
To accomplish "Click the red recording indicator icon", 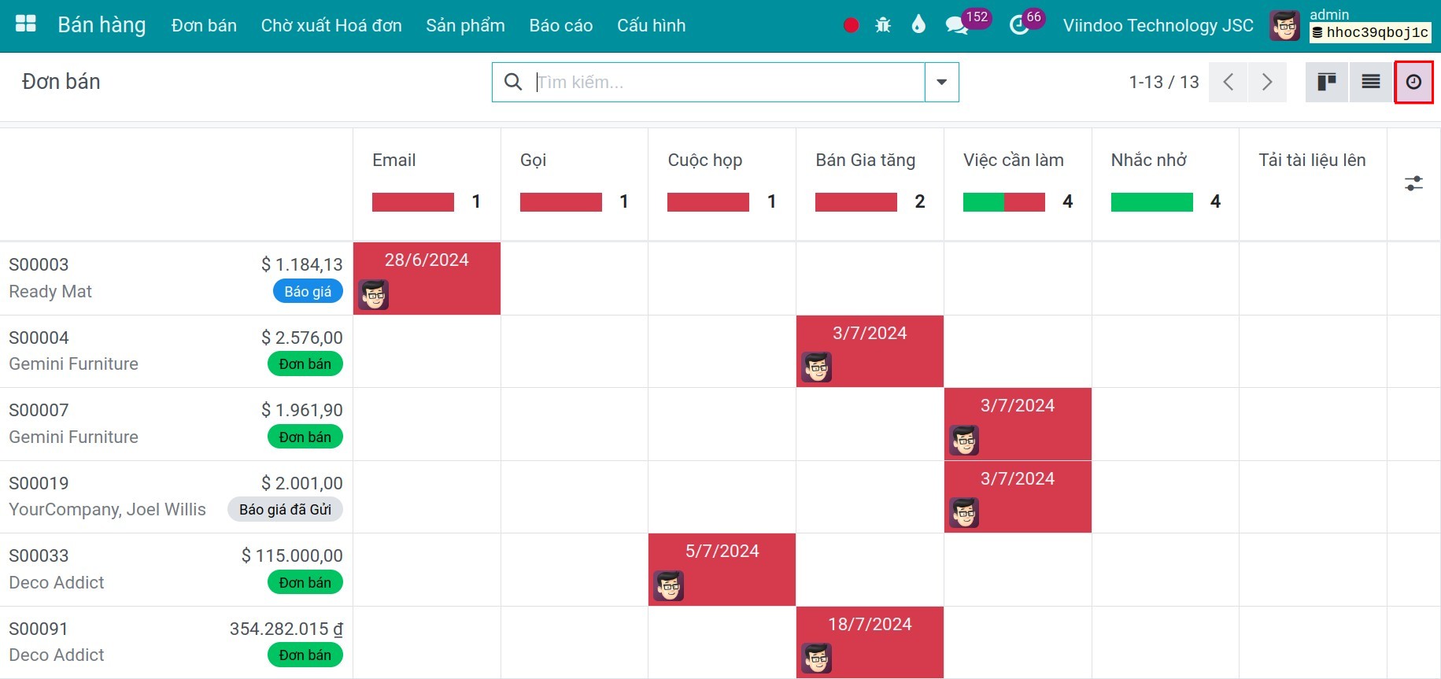I will (851, 25).
